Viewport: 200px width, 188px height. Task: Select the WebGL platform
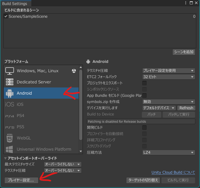click(41, 138)
